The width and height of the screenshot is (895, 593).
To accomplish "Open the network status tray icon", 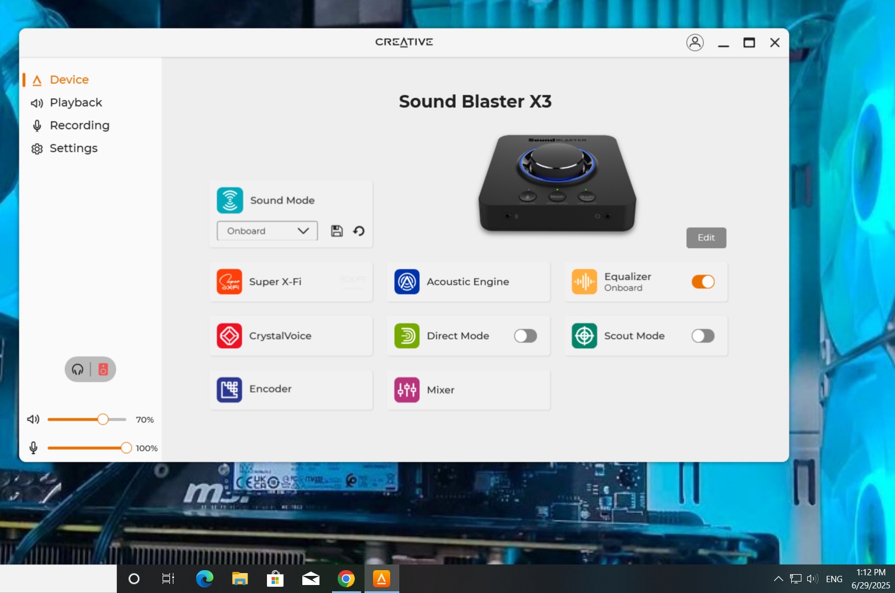I will [796, 579].
